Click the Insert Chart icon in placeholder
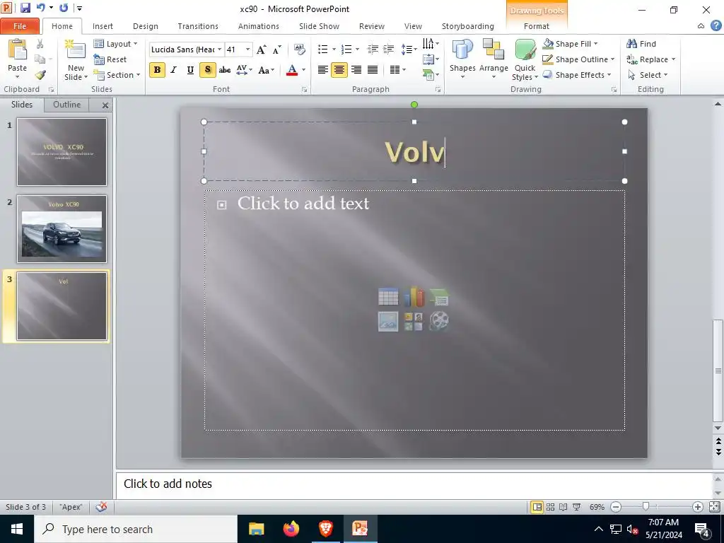724x543 pixels. click(414, 297)
